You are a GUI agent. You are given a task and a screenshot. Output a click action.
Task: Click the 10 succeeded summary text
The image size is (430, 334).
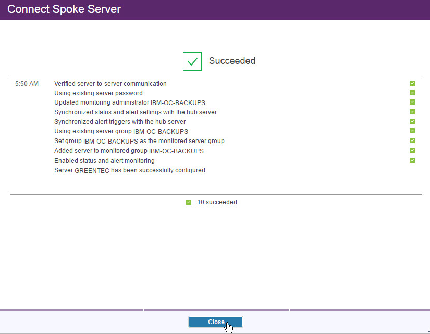coord(217,202)
